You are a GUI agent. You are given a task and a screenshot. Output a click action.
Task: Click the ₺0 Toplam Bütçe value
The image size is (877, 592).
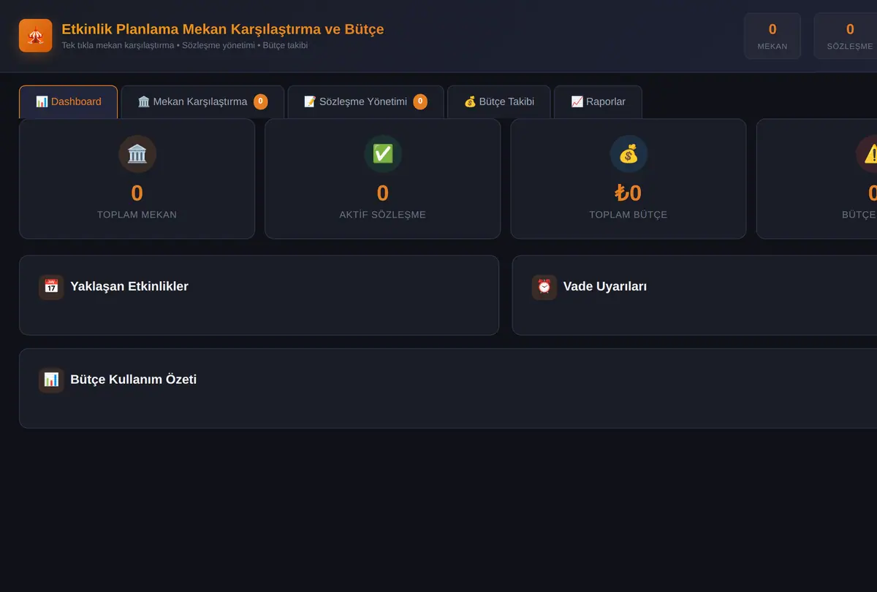(629, 193)
